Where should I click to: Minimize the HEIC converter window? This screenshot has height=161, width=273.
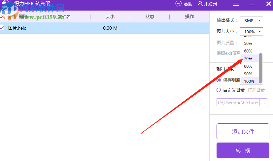(252, 4)
